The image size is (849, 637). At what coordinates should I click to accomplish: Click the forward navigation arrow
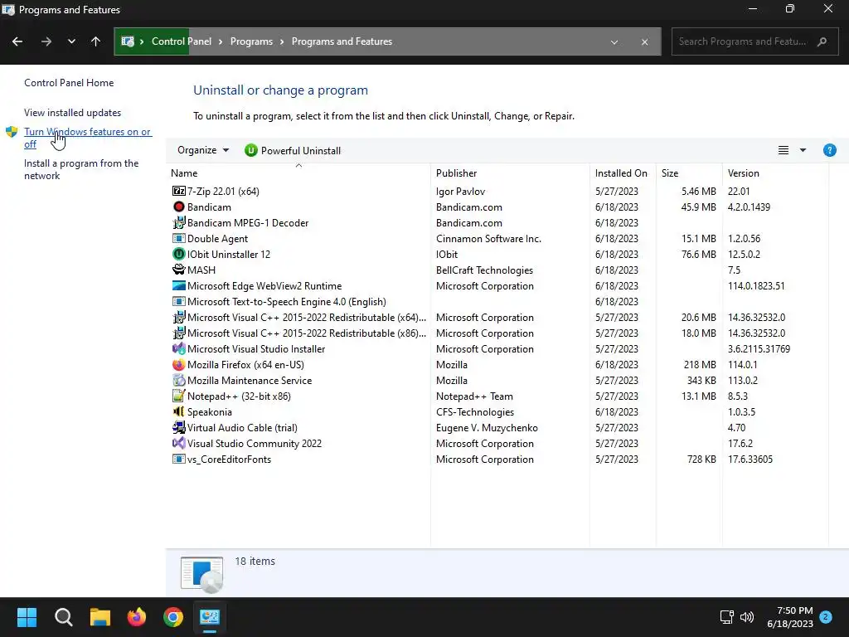[x=46, y=41]
